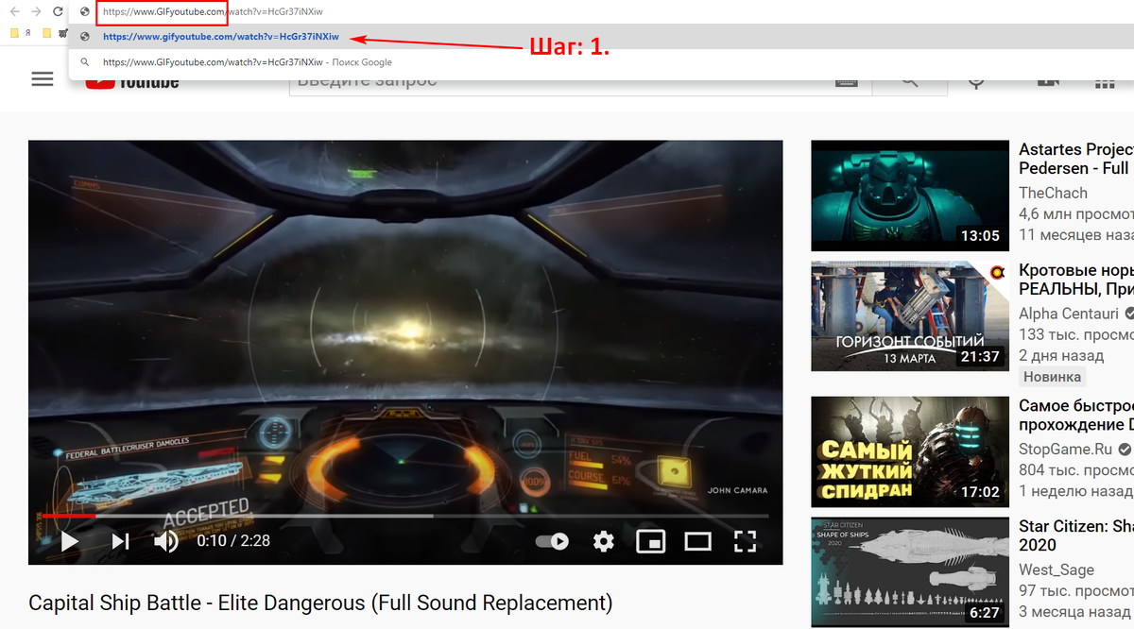Click the 'Capital Ship Battle' video title
Viewport: 1134px width, 629px height.
tap(320, 603)
